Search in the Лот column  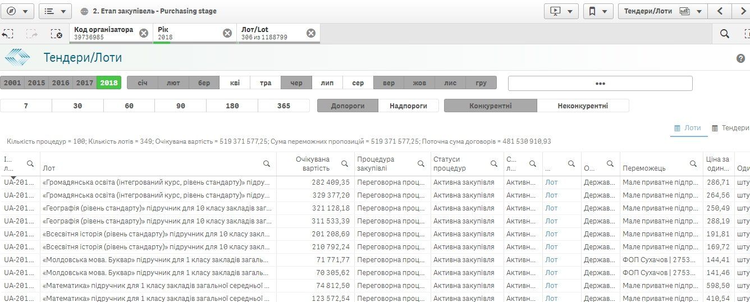click(267, 164)
